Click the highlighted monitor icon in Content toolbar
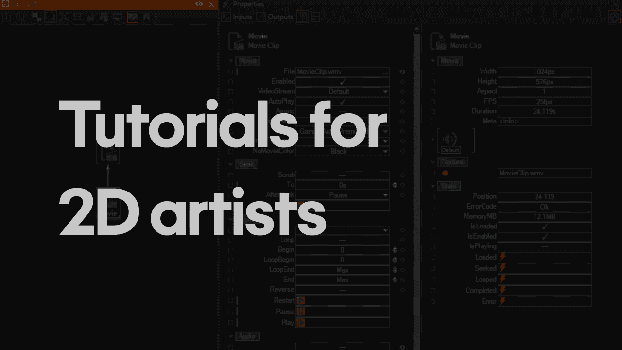Image resolution: width=622 pixels, height=350 pixels. coord(133,17)
